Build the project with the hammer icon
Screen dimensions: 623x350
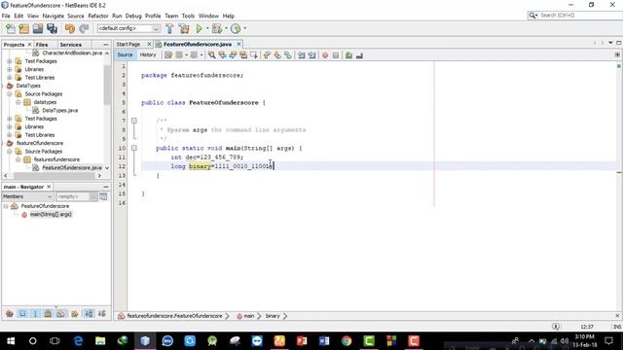click(x=169, y=28)
